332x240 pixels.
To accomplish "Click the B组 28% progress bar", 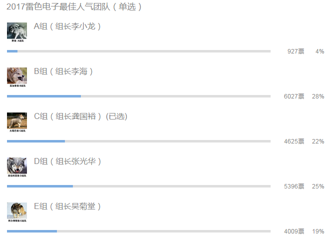I will [x=139, y=96].
